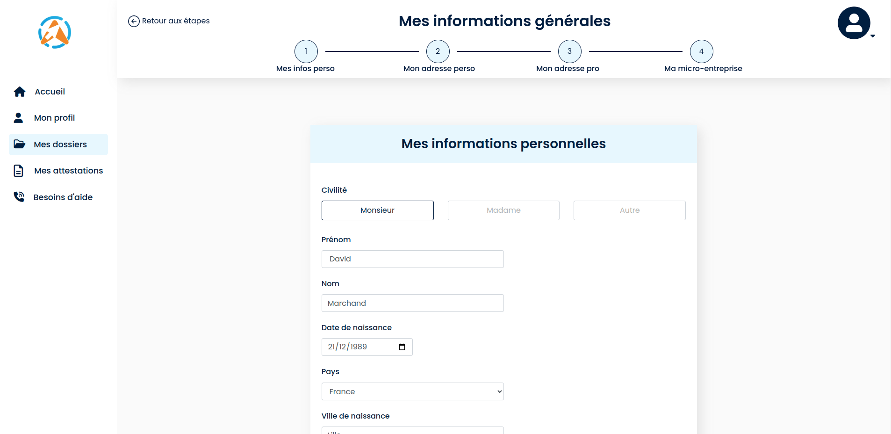The height and width of the screenshot is (434, 891).
Task: Select the Mon profil person icon
Action: coord(19,117)
